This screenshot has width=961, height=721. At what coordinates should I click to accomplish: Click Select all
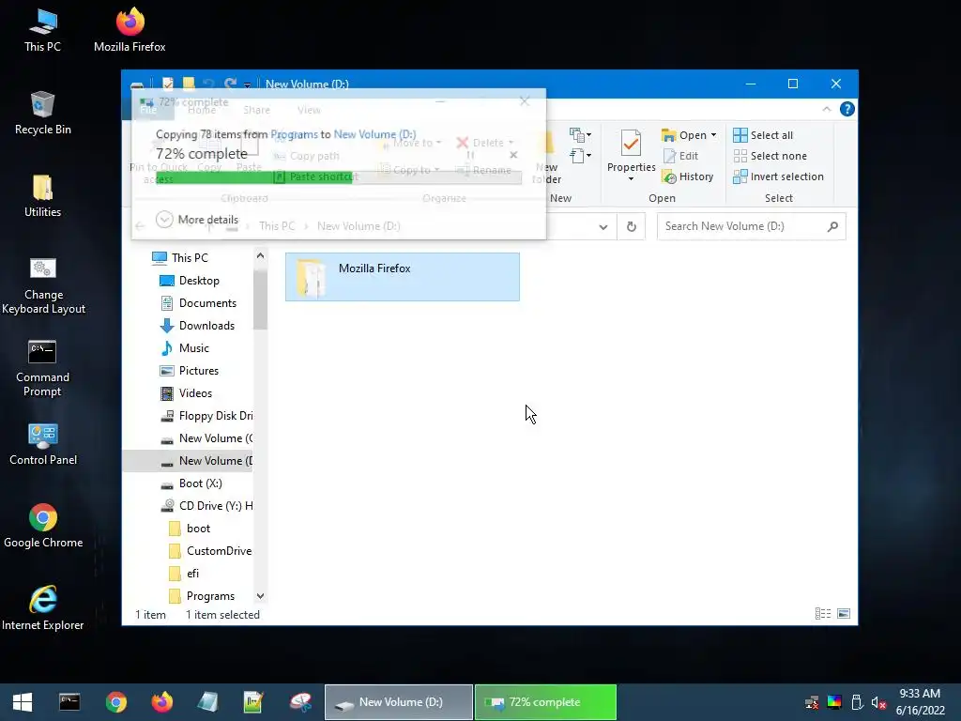point(763,135)
